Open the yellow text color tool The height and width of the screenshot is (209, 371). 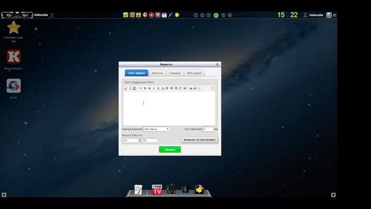click(x=162, y=88)
